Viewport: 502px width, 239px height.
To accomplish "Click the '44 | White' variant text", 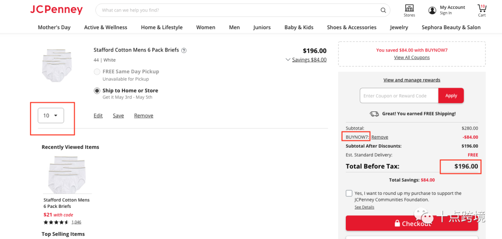I will point(105,60).
